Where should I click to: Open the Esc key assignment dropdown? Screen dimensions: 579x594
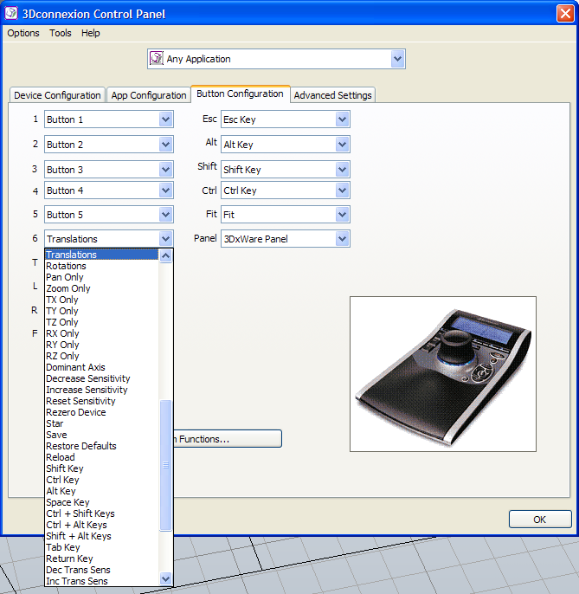pos(342,119)
